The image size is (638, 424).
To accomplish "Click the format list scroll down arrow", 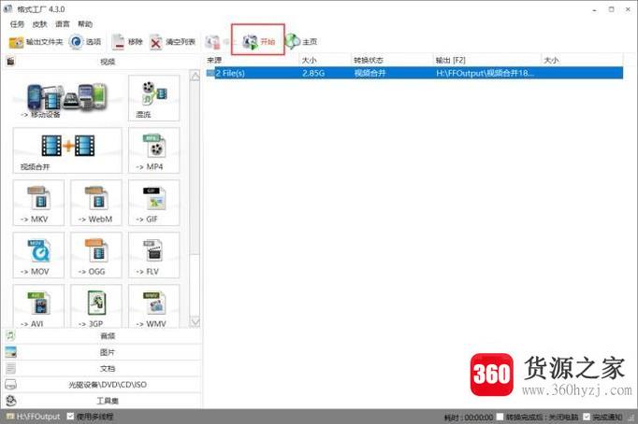I will pyautogui.click(x=195, y=322).
